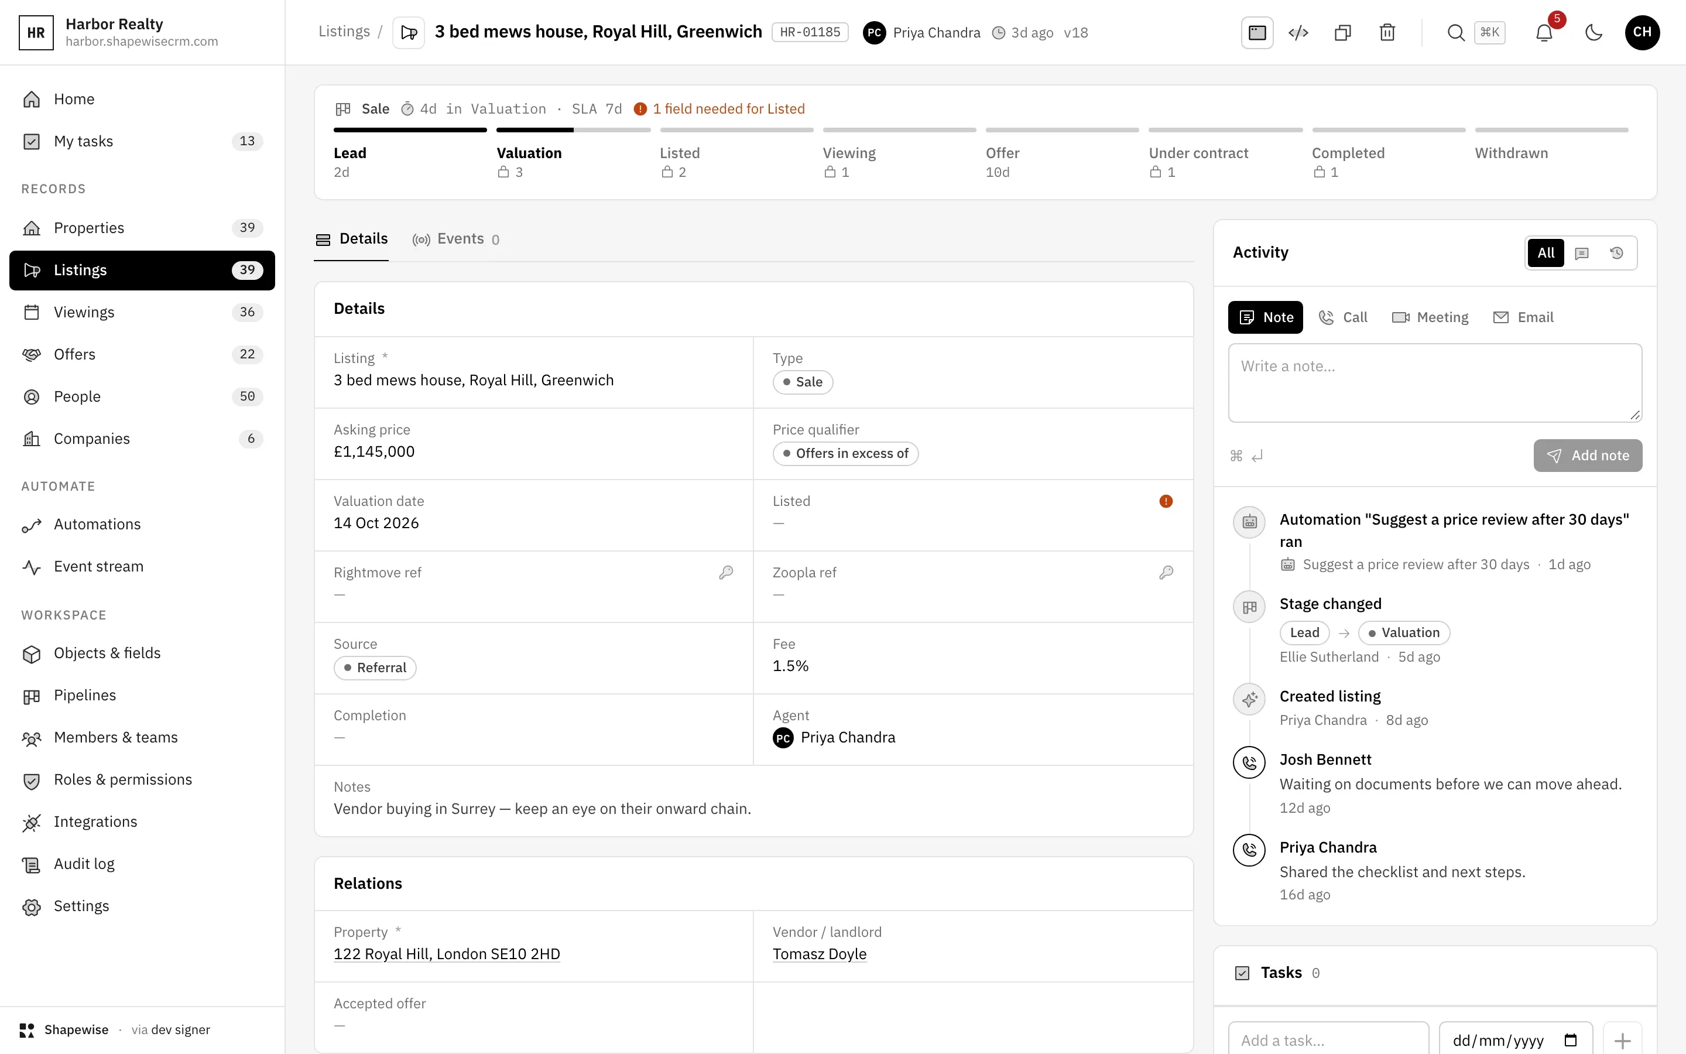The width and height of the screenshot is (1686, 1054).
Task: Click the 1 field needed for Listed warning
Action: point(719,109)
